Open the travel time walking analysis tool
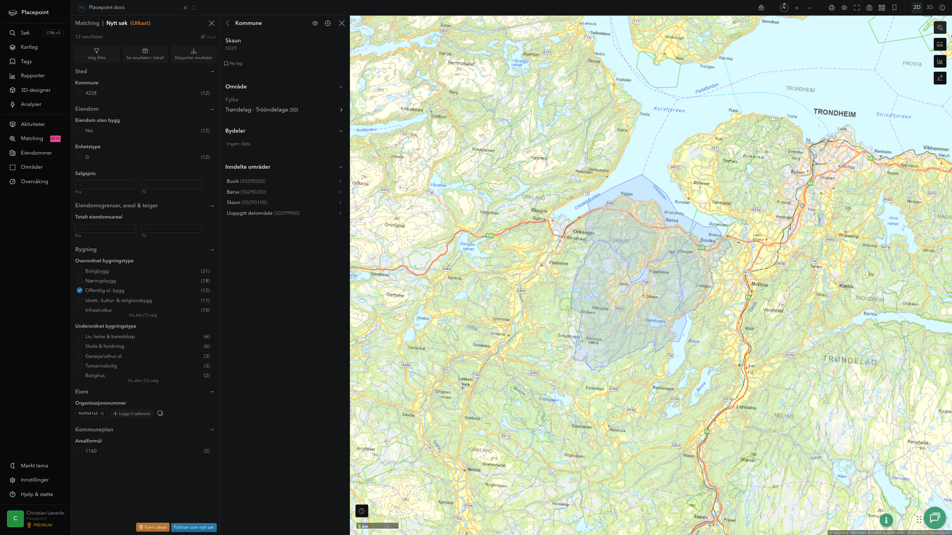The image size is (952, 535). point(940,78)
